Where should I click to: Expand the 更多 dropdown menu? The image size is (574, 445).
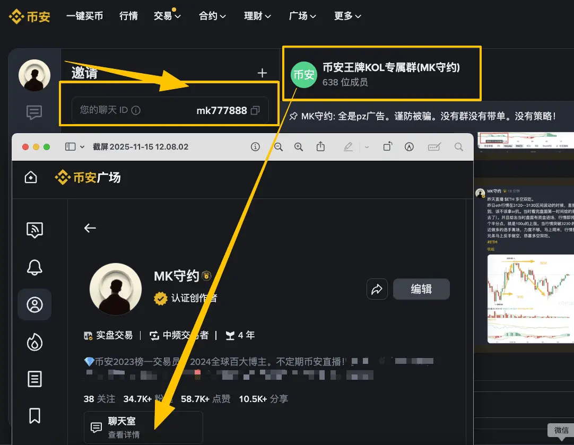pos(347,16)
